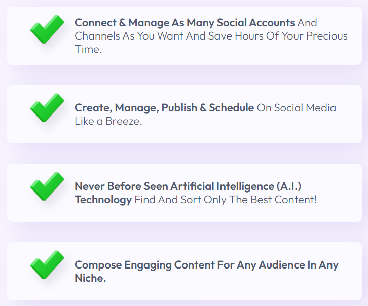
Task: Click the word Niche. in the last card
Action: (x=90, y=278)
